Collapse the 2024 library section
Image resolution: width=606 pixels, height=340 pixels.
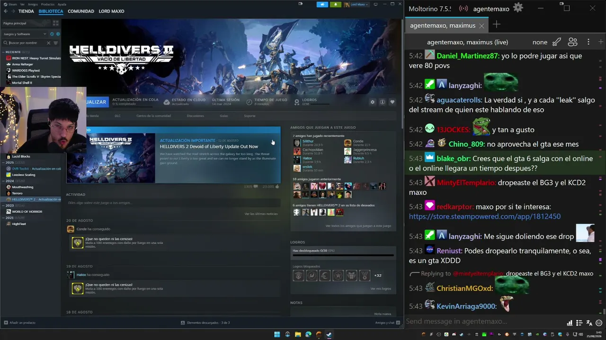pos(4,181)
